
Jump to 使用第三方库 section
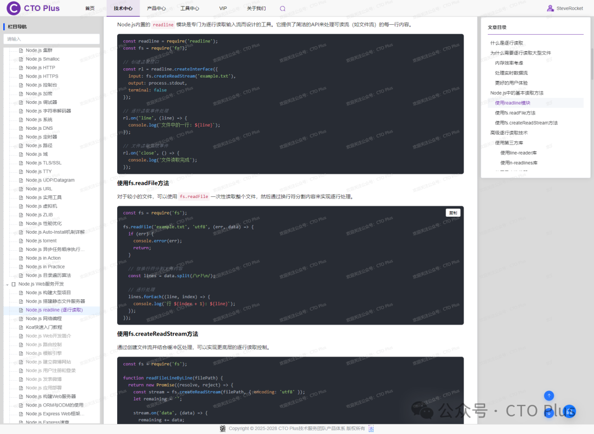tap(509, 143)
